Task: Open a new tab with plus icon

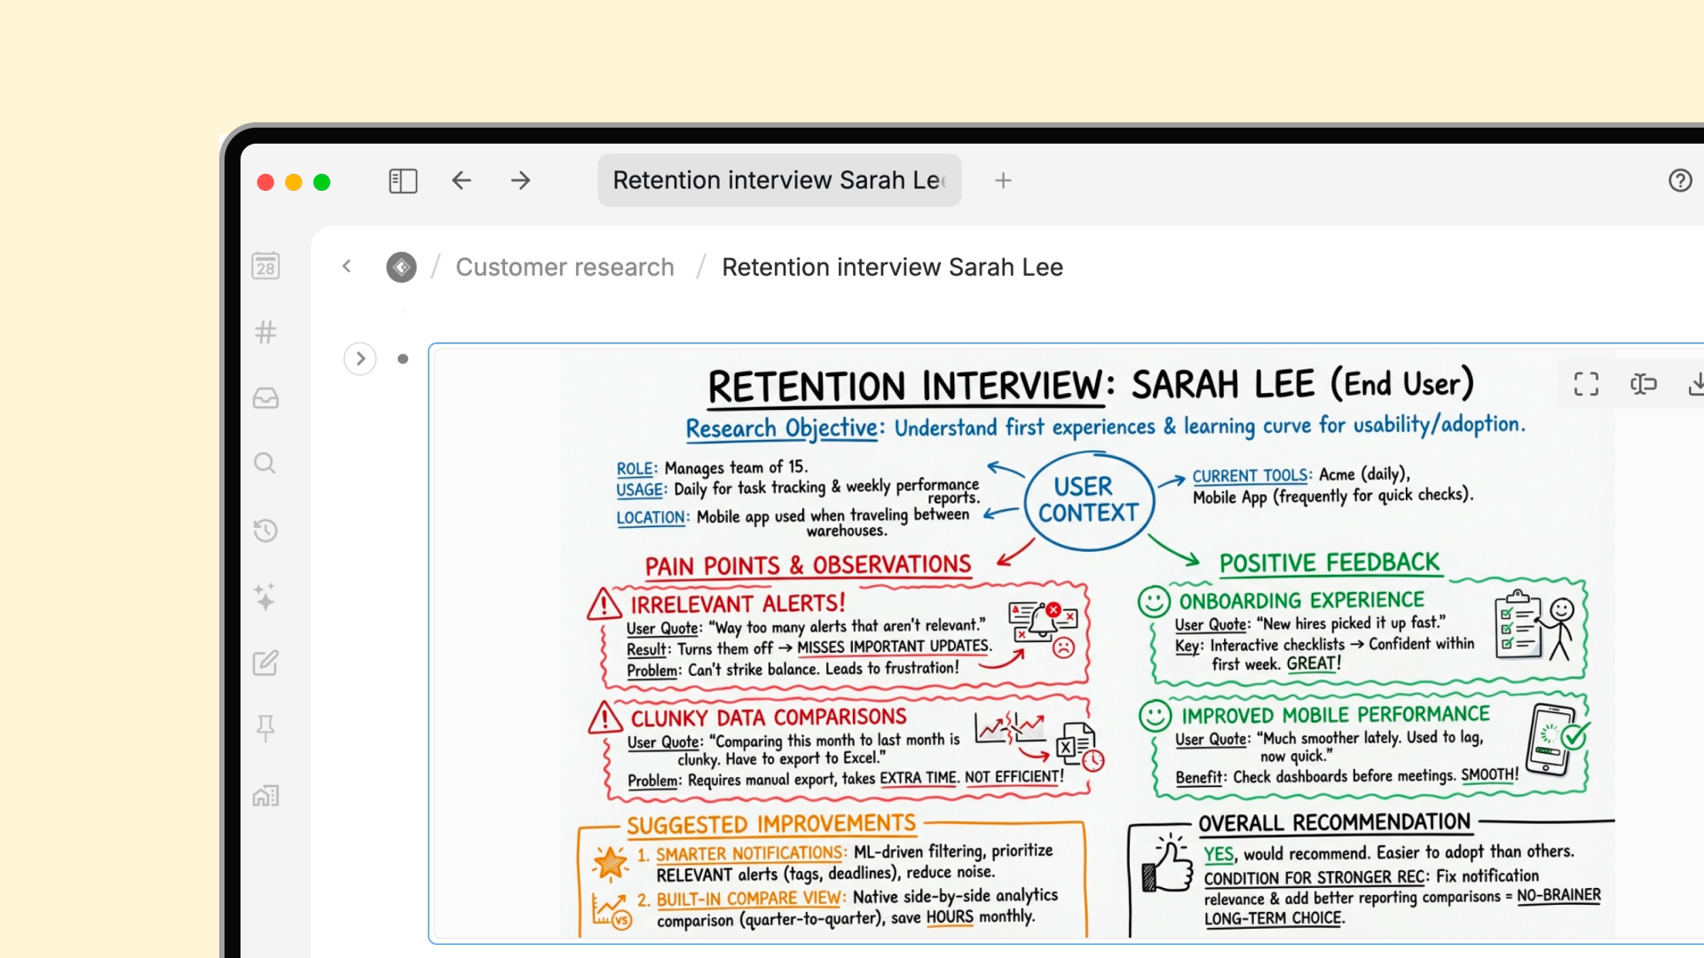Action: point(1003,181)
